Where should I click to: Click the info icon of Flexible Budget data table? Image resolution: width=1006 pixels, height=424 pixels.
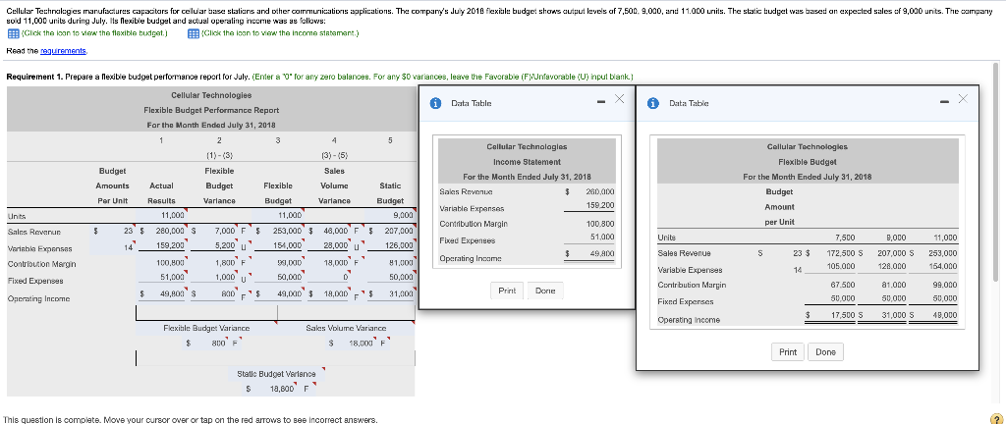click(x=653, y=102)
